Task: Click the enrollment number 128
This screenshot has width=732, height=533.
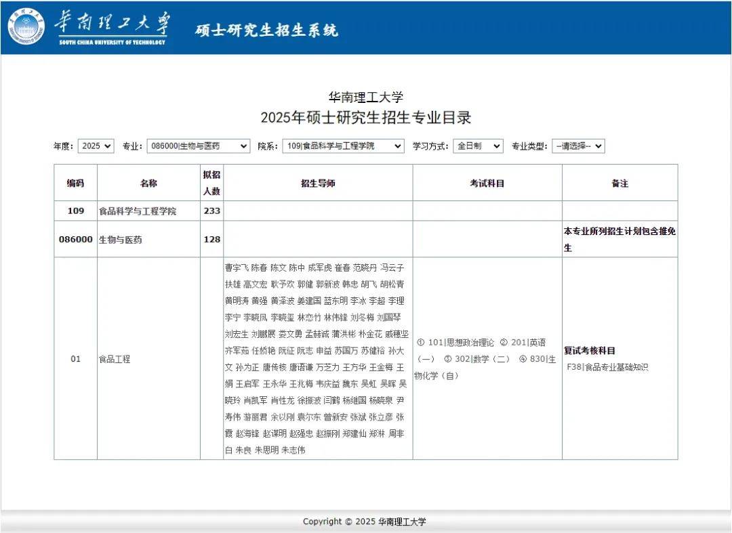Action: 212,239
